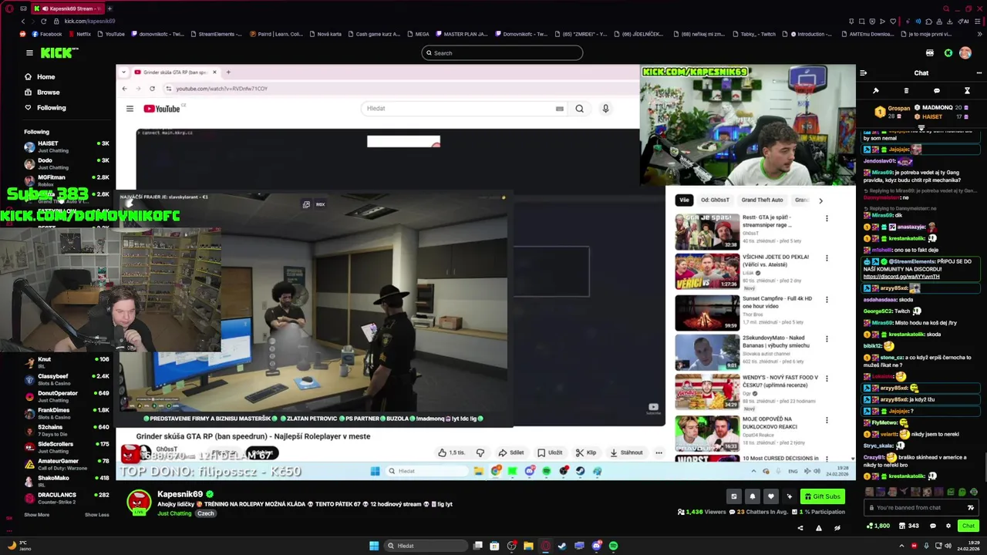
Task: Report the stream via warning triangle icon
Action: (818, 528)
